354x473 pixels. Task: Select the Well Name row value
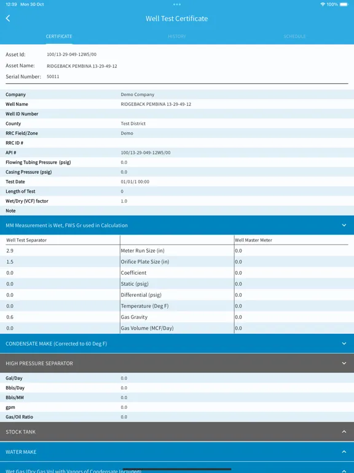pos(156,104)
